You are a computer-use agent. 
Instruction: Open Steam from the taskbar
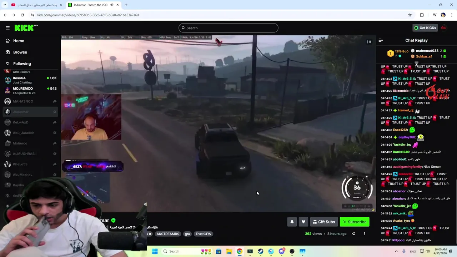261,251
